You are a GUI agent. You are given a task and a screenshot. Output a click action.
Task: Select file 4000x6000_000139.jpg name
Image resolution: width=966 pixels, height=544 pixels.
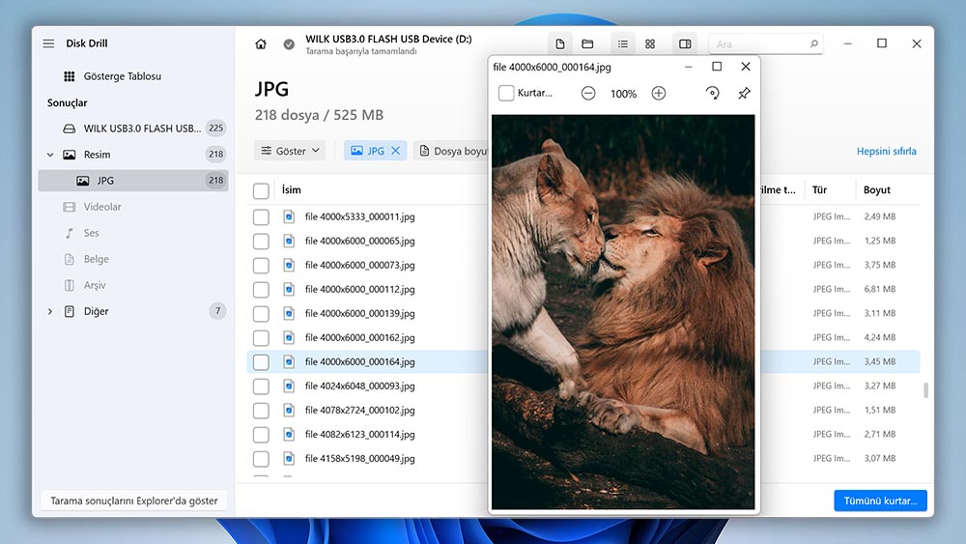359,313
